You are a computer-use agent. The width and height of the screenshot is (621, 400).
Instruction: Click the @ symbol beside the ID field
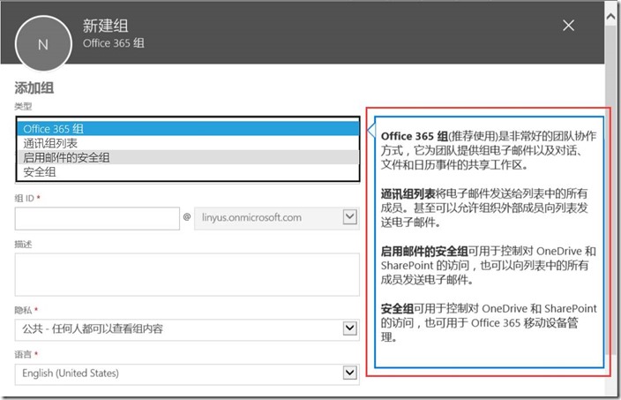(x=187, y=217)
